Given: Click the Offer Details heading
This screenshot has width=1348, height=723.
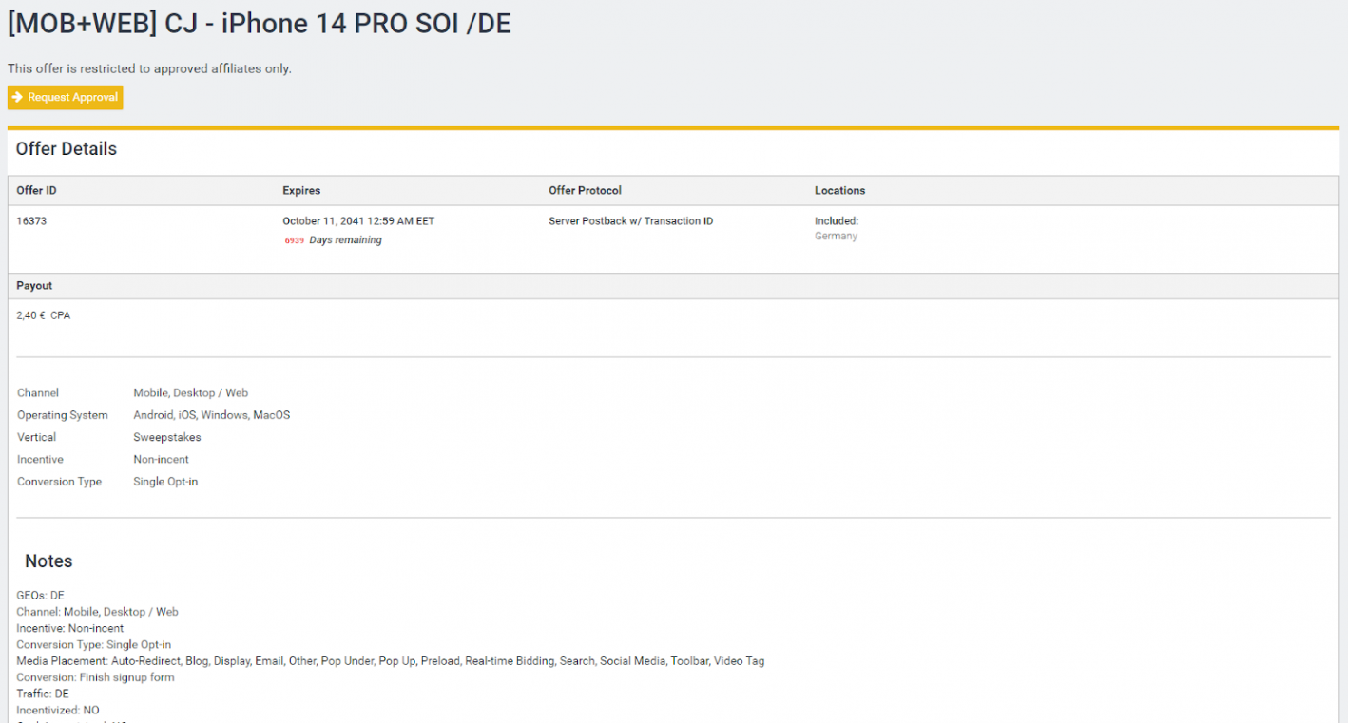Looking at the screenshot, I should click(67, 149).
